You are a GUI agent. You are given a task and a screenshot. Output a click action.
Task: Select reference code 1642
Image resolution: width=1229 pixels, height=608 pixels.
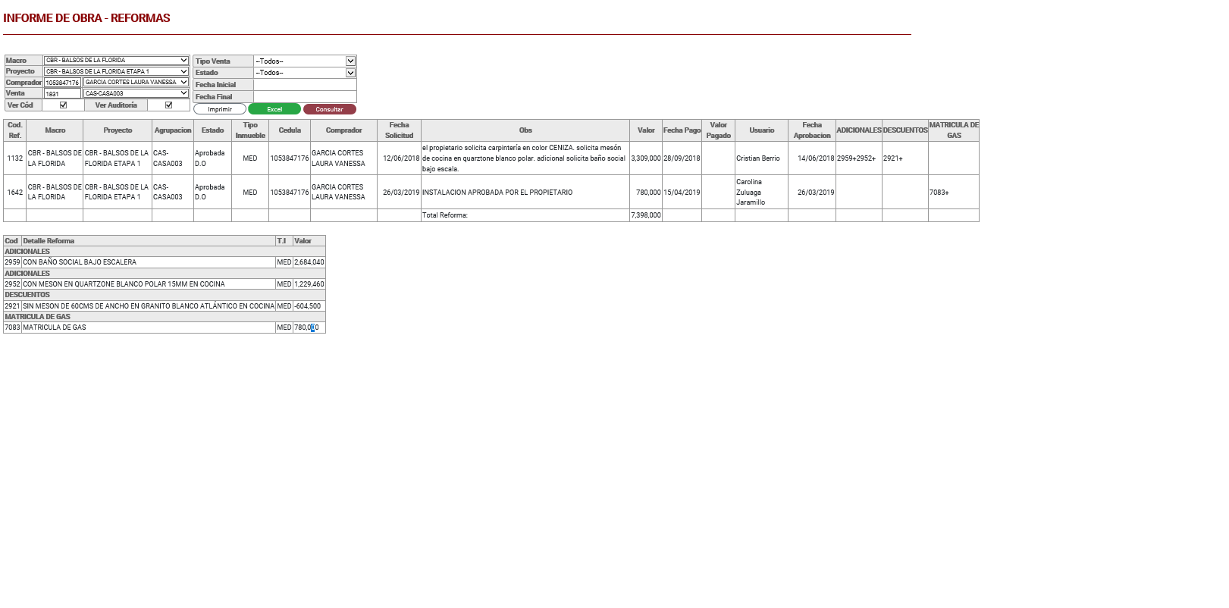coord(15,193)
